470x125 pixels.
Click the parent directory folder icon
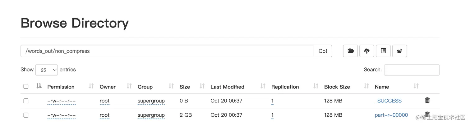tap(351, 51)
